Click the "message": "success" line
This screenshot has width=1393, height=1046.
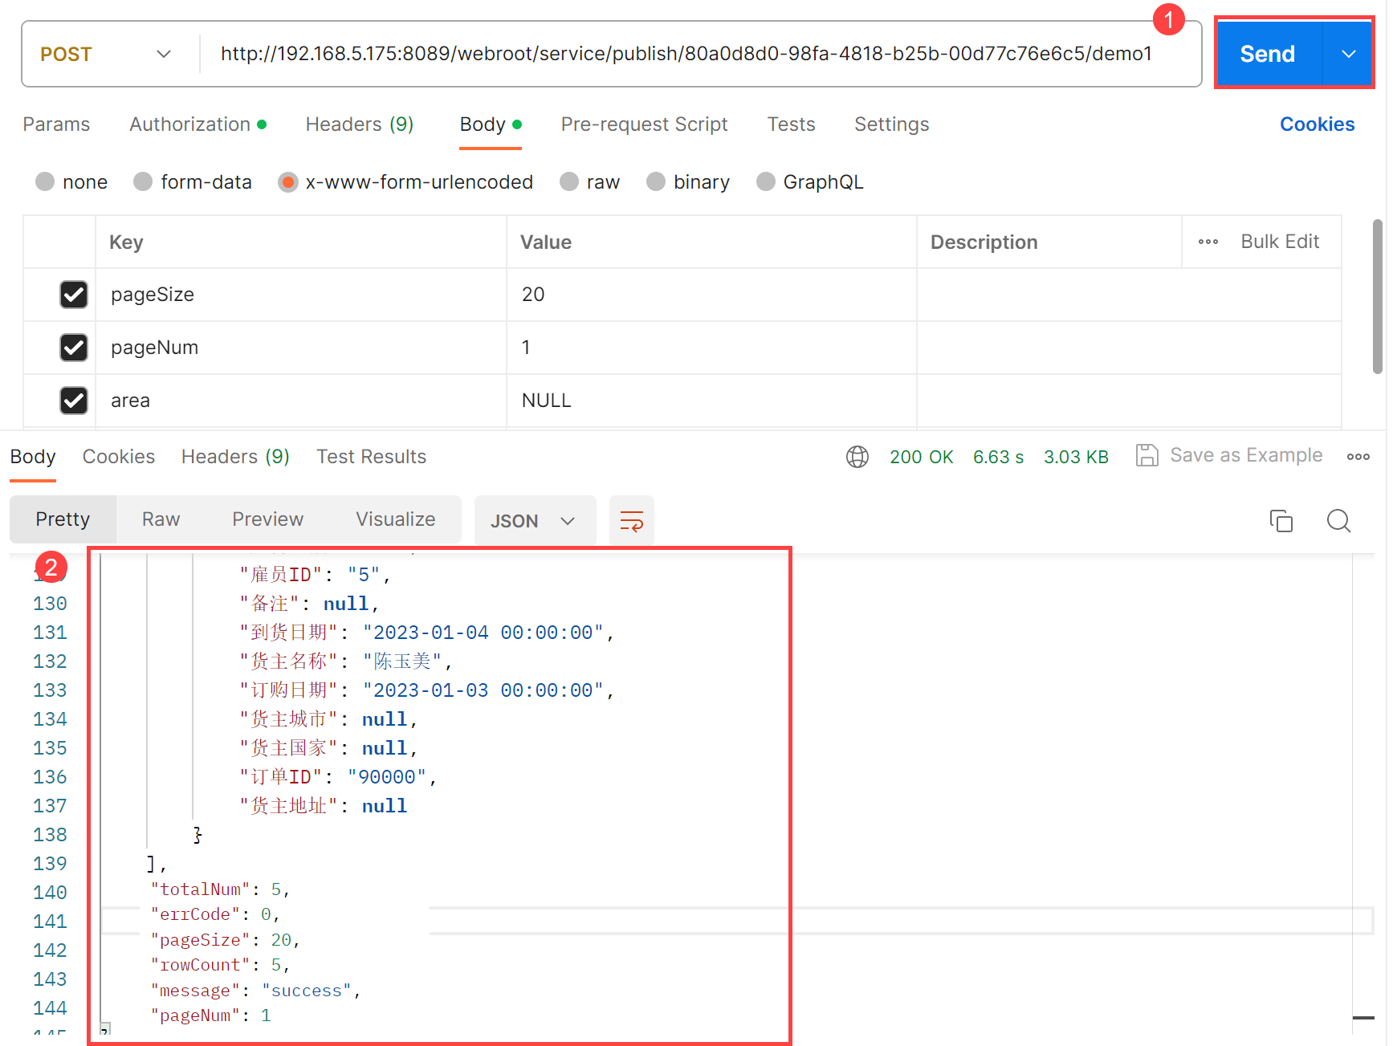tap(256, 991)
